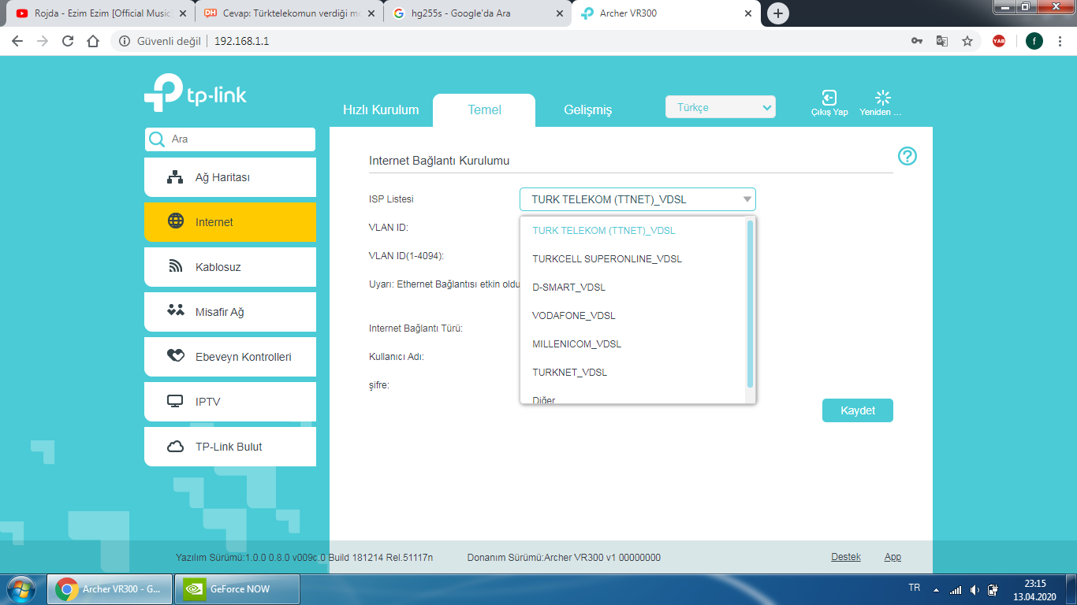The height and width of the screenshot is (605, 1077).
Task: Switch to the Hızlı Kurulum tab
Action: click(381, 110)
